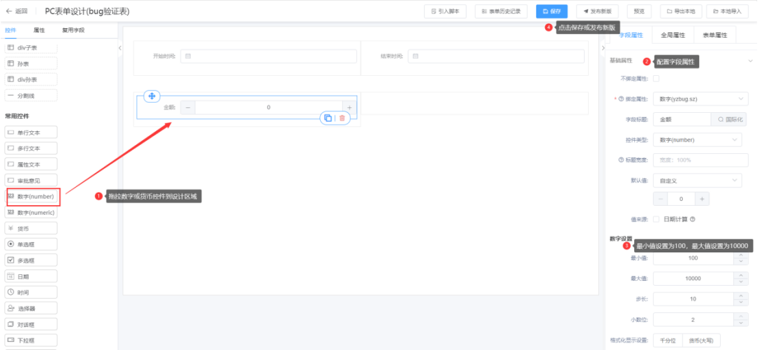764x350 pixels.
Task: Select the 货币(大写) format option
Action: click(x=701, y=340)
